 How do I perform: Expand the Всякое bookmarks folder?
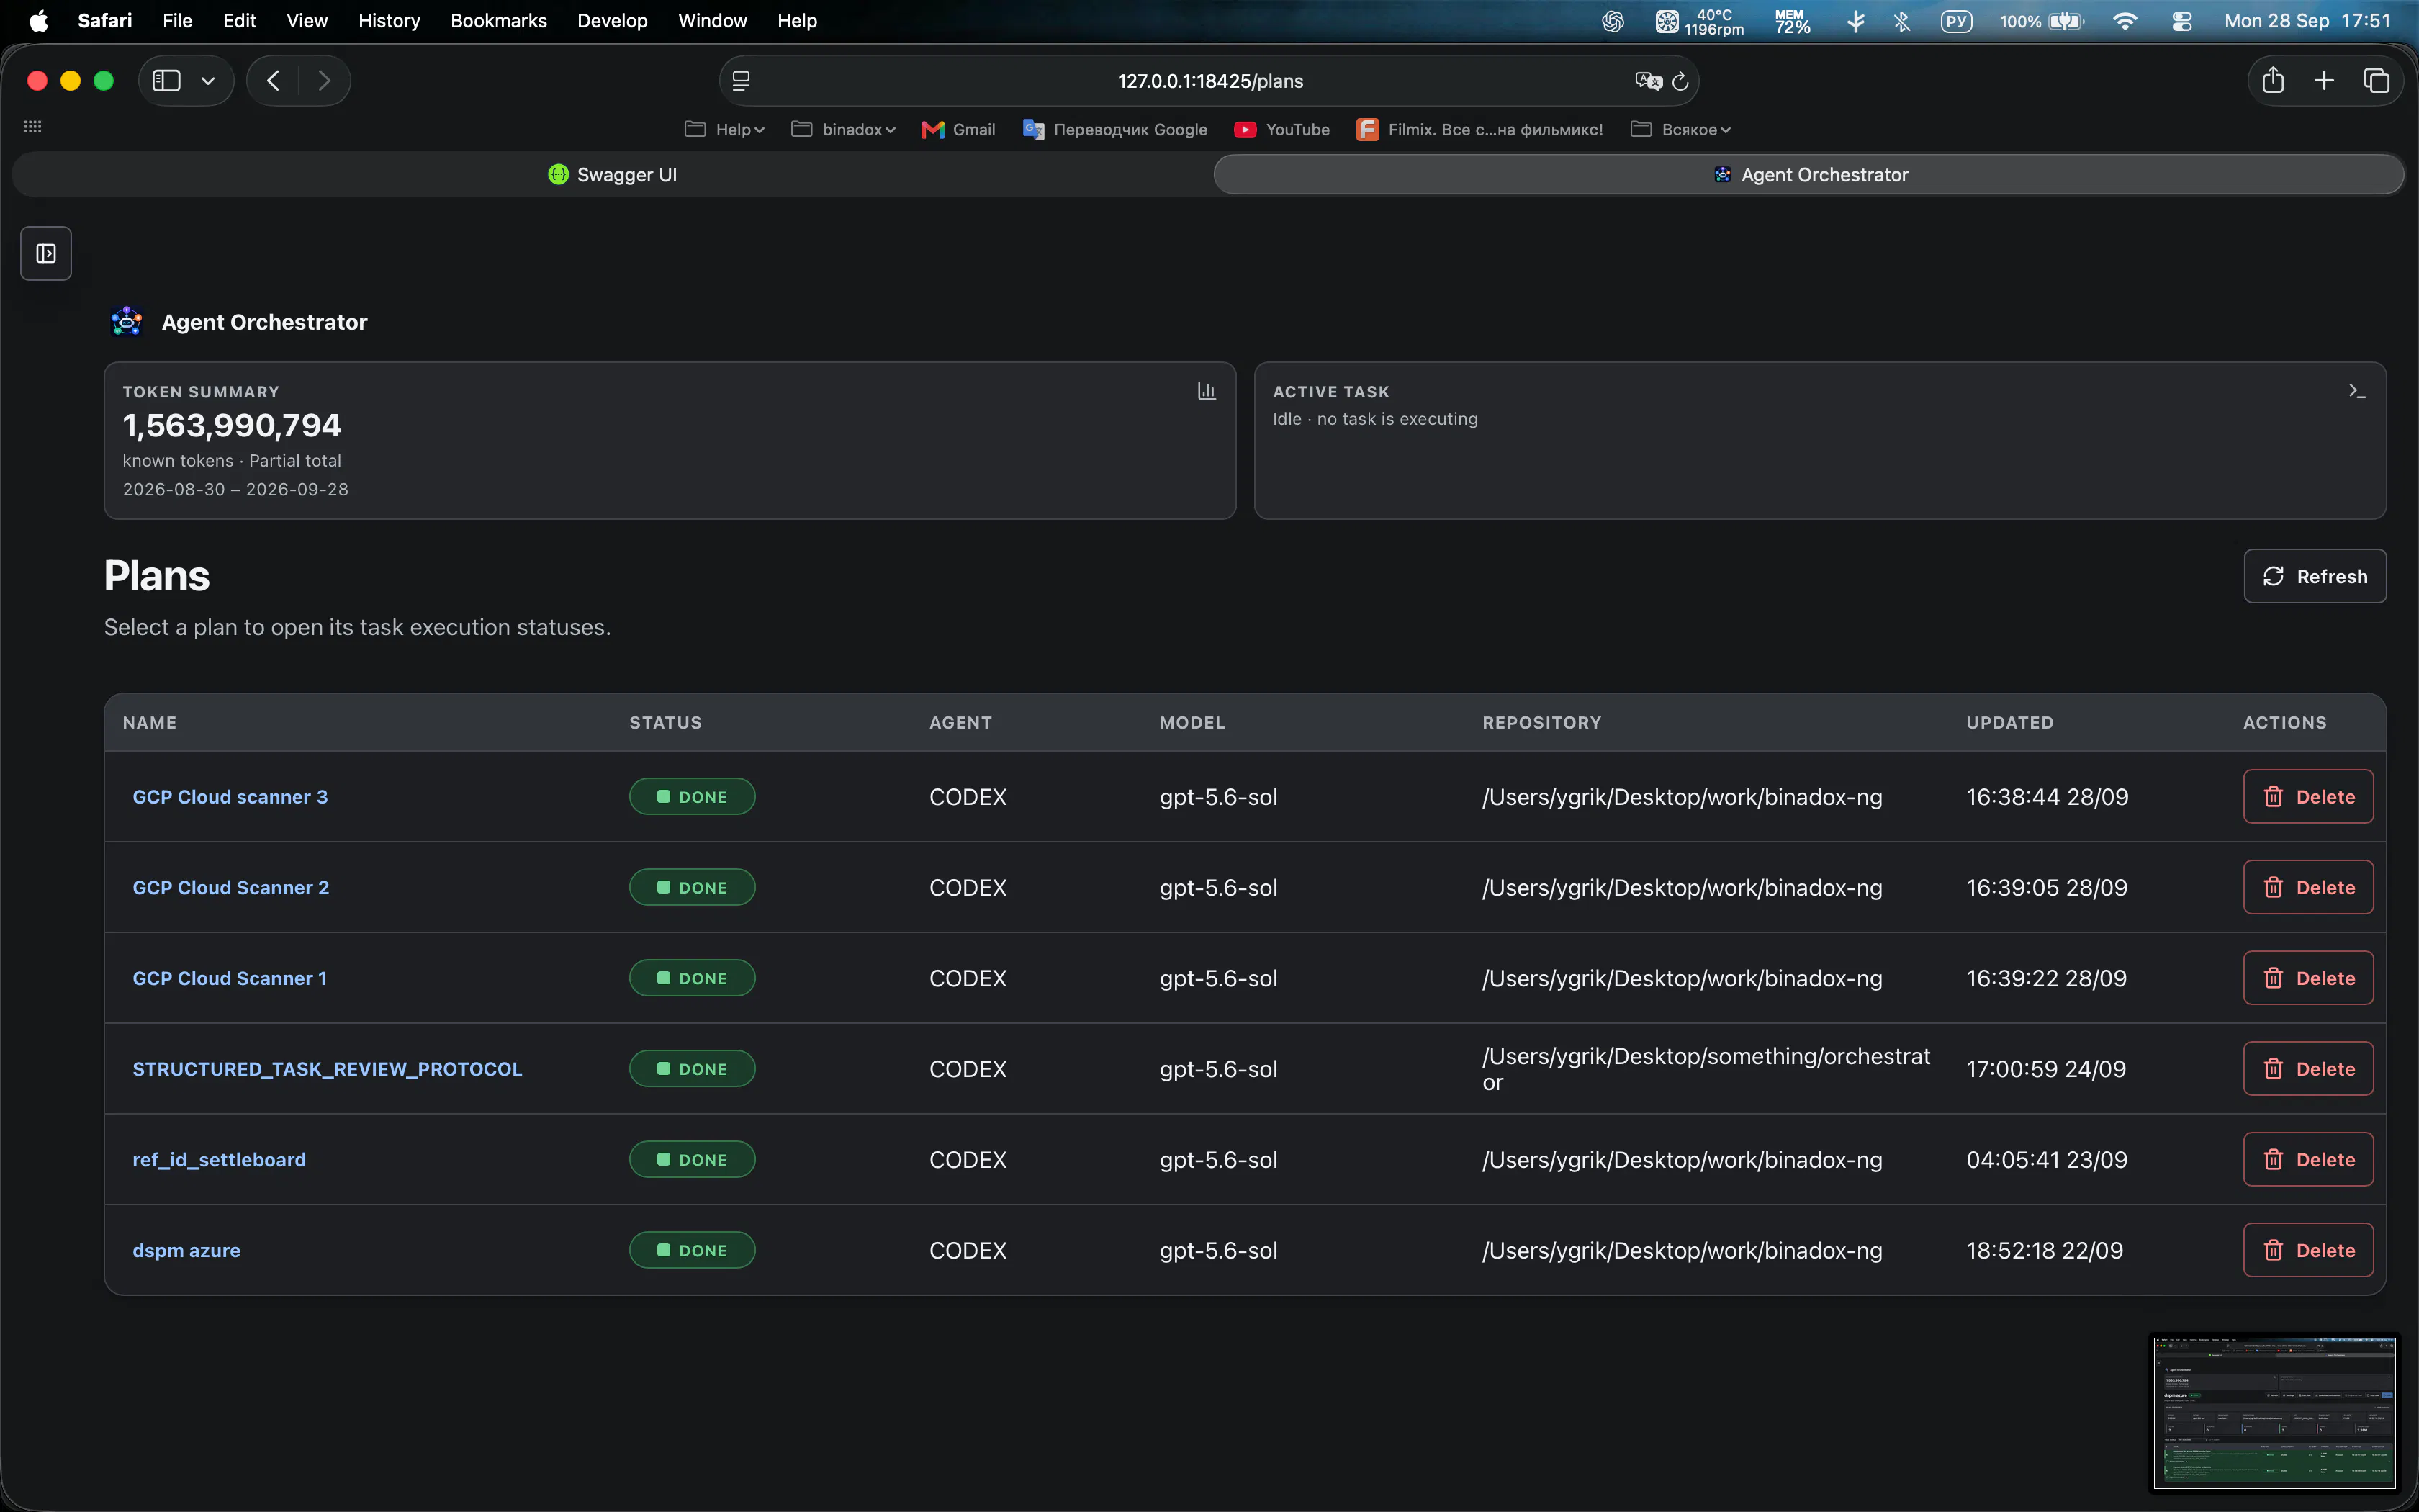(x=1680, y=129)
